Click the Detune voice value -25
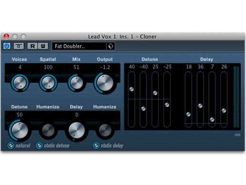 pyautogui.click(x=167, y=66)
